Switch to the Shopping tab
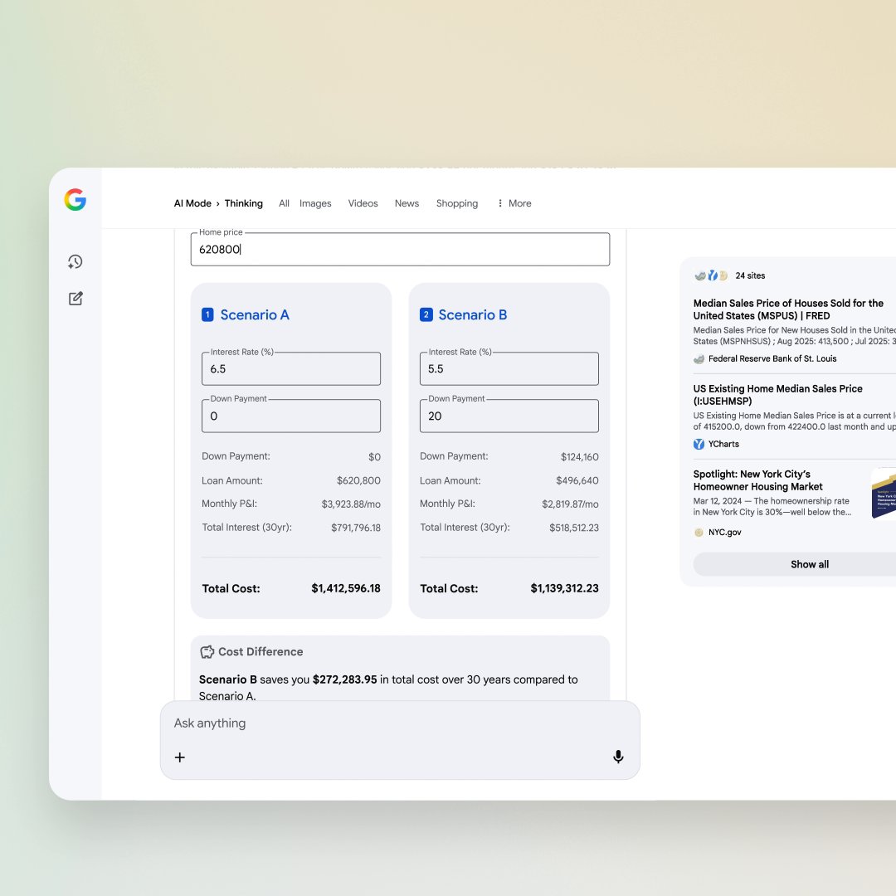Image resolution: width=896 pixels, height=896 pixels. click(457, 203)
